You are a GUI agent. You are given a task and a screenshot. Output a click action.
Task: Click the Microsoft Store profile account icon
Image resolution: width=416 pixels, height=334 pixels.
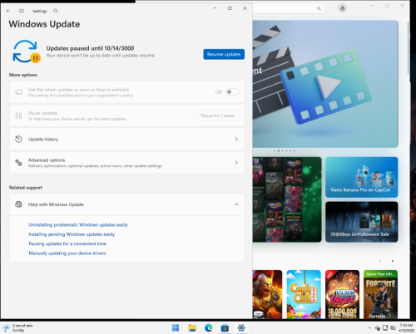pyautogui.click(x=342, y=8)
